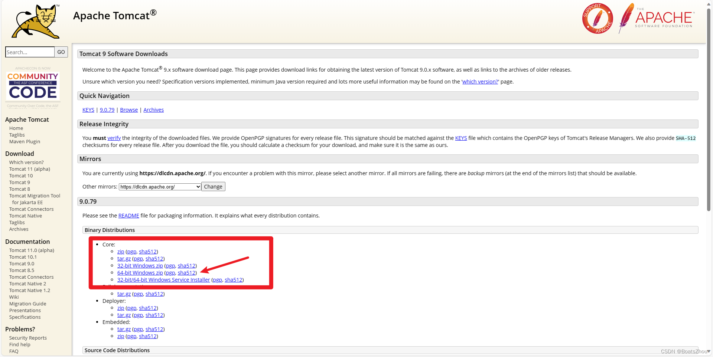Open Archives in Download sidebar
The height and width of the screenshot is (357, 713).
click(19, 229)
